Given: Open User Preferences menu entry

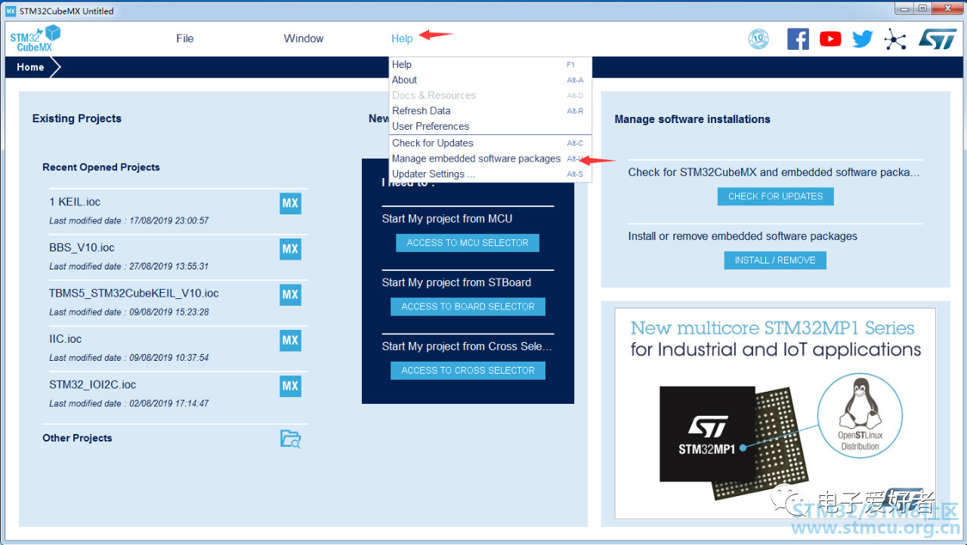Looking at the screenshot, I should [x=490, y=126].
